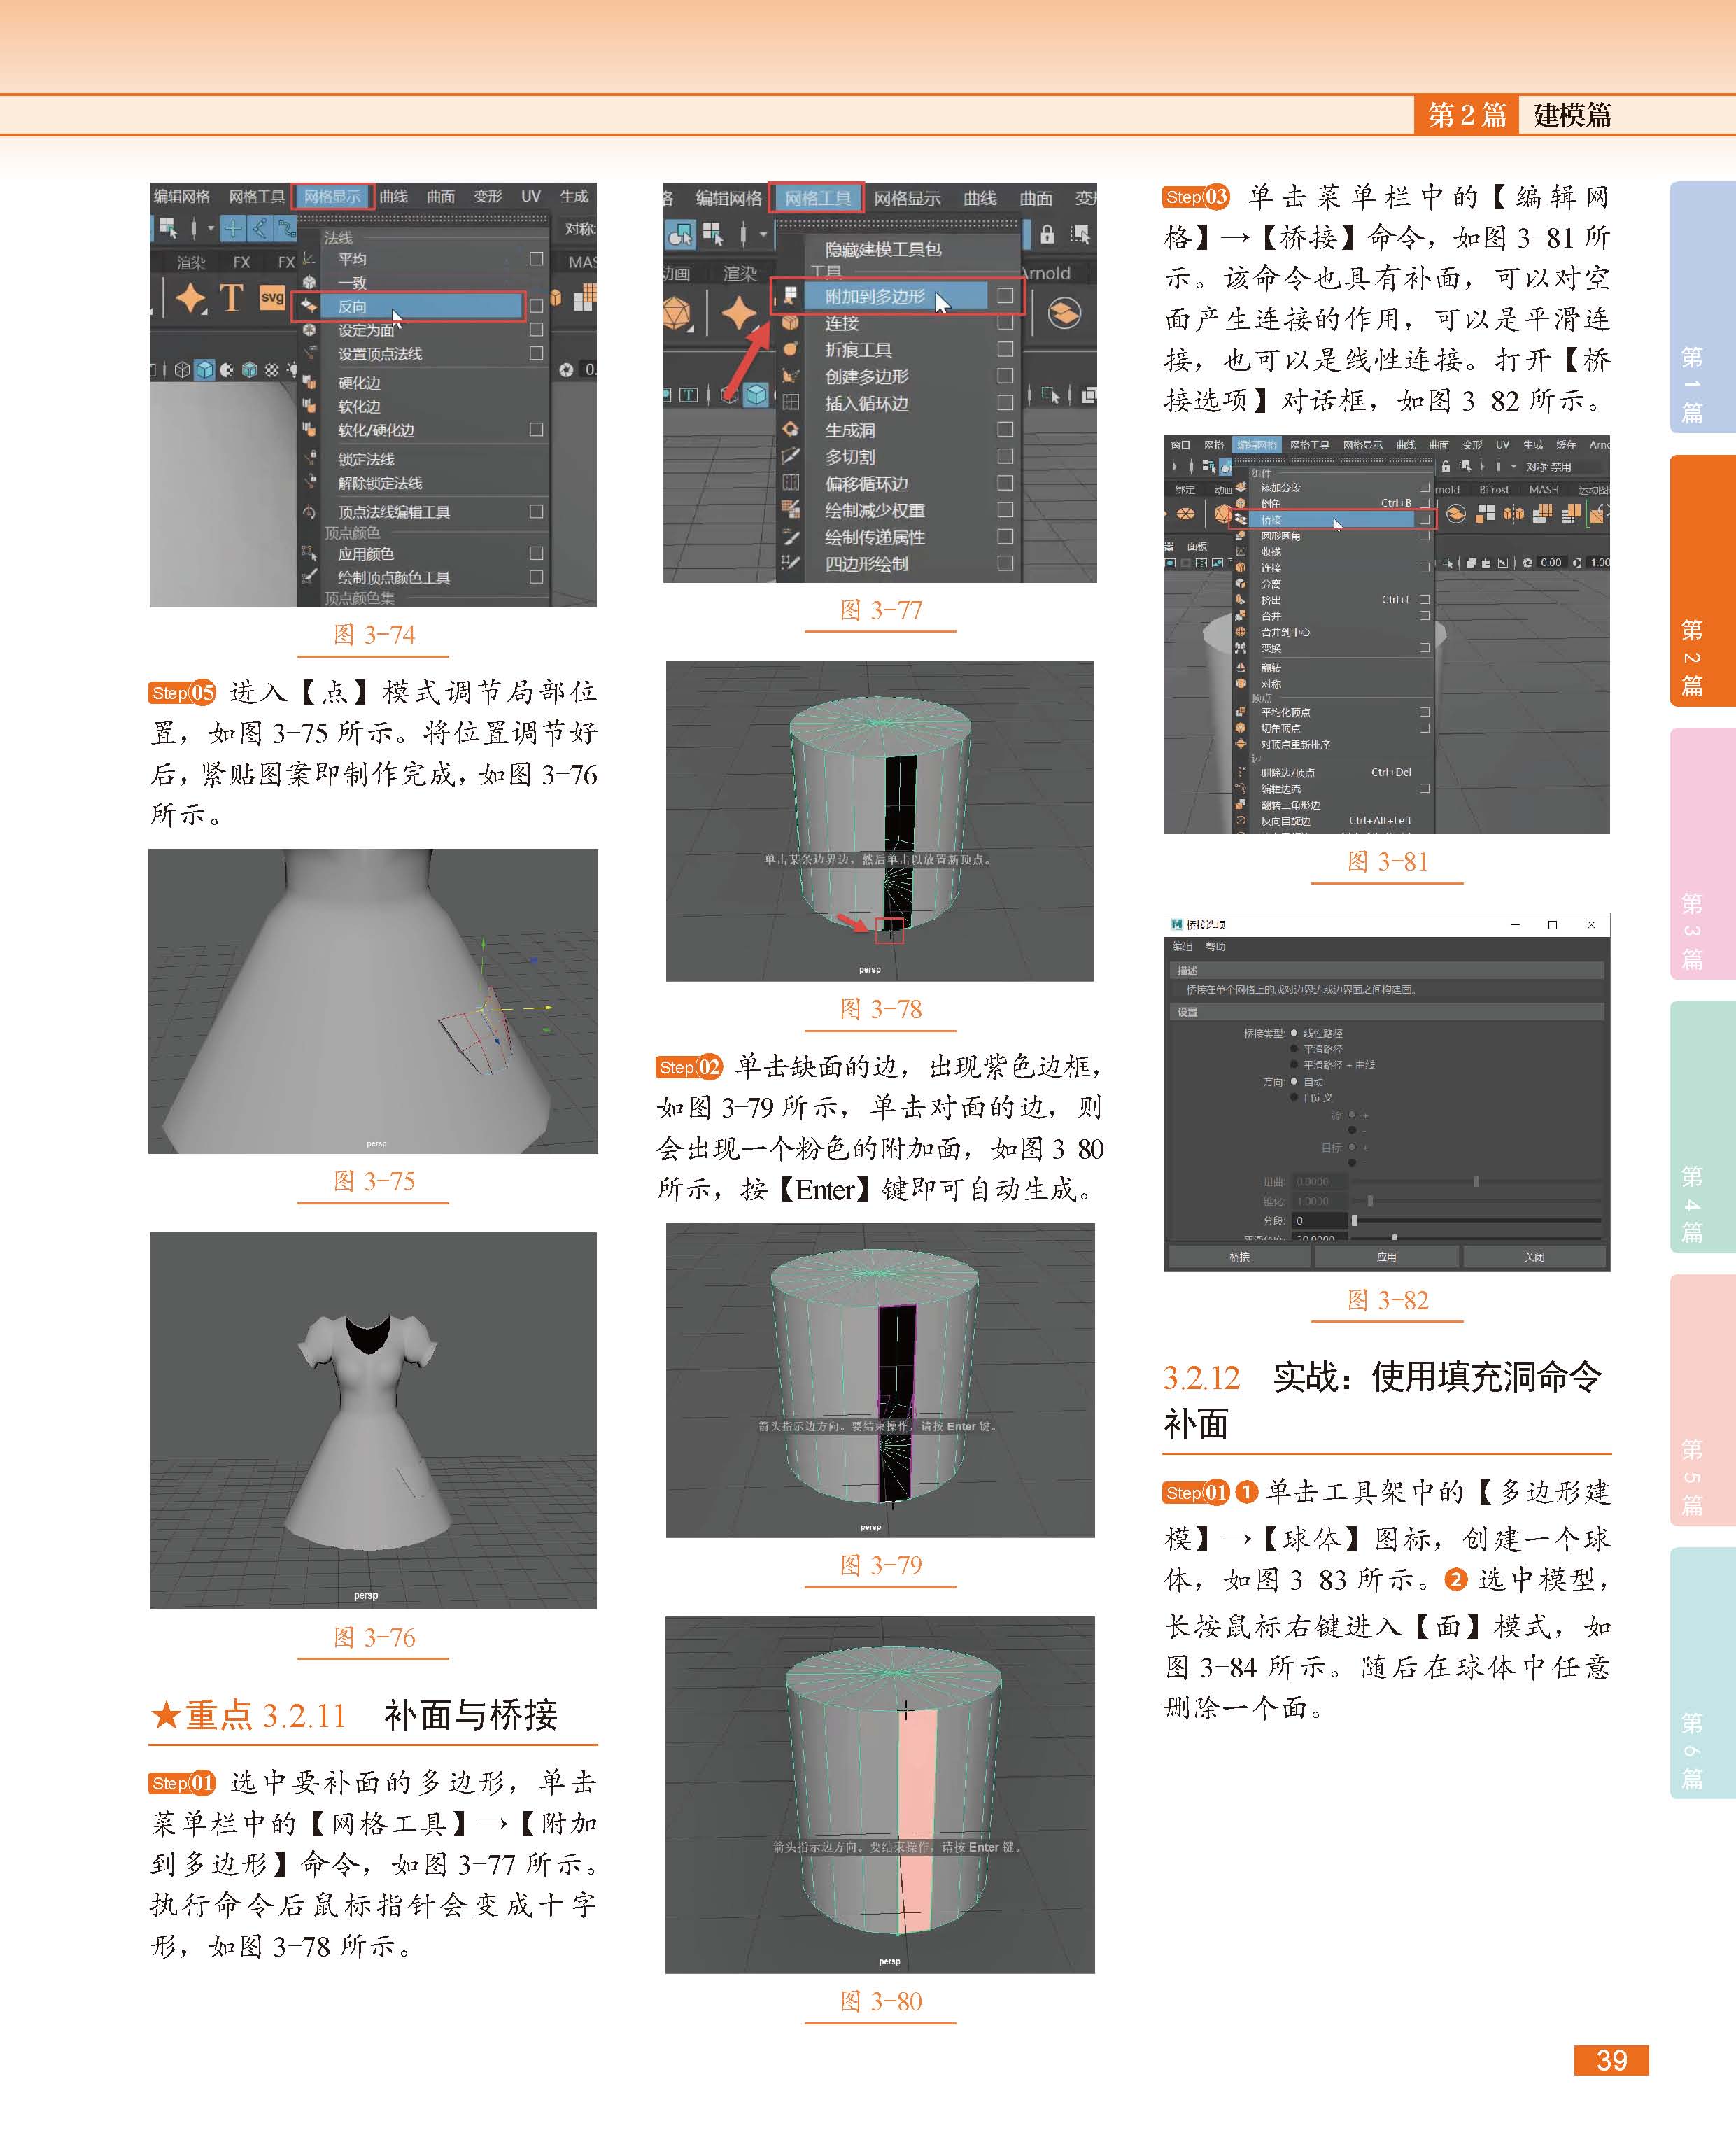Screen dimensions: 1736x2149
Task: Open the 对称: 禁用 symmetry dropdown in figure 3-81
Action: pos(1548,467)
